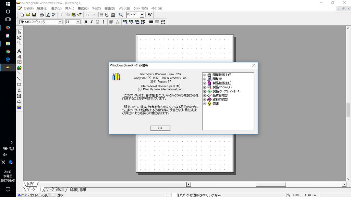Toggle the grid display button
The image size is (351, 197).
point(101,15)
